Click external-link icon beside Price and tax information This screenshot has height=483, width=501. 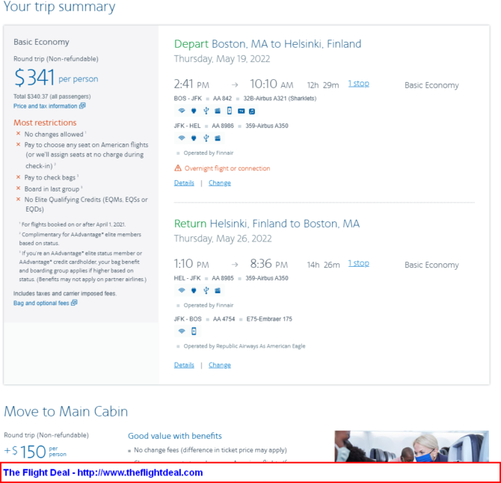coord(82,105)
